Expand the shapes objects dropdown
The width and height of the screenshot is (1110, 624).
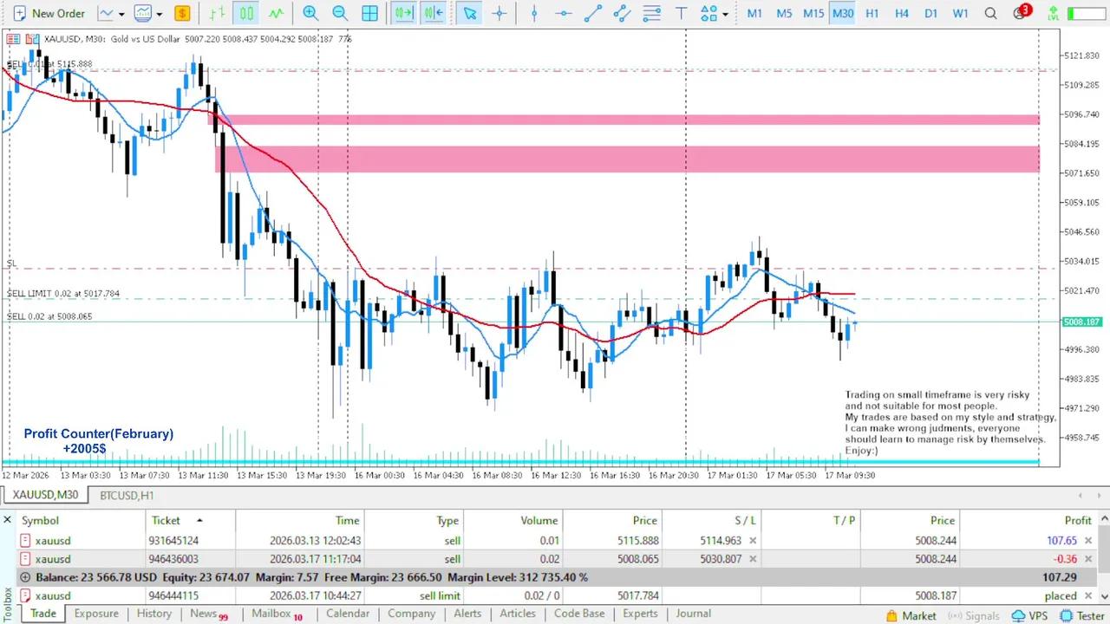[725, 14]
